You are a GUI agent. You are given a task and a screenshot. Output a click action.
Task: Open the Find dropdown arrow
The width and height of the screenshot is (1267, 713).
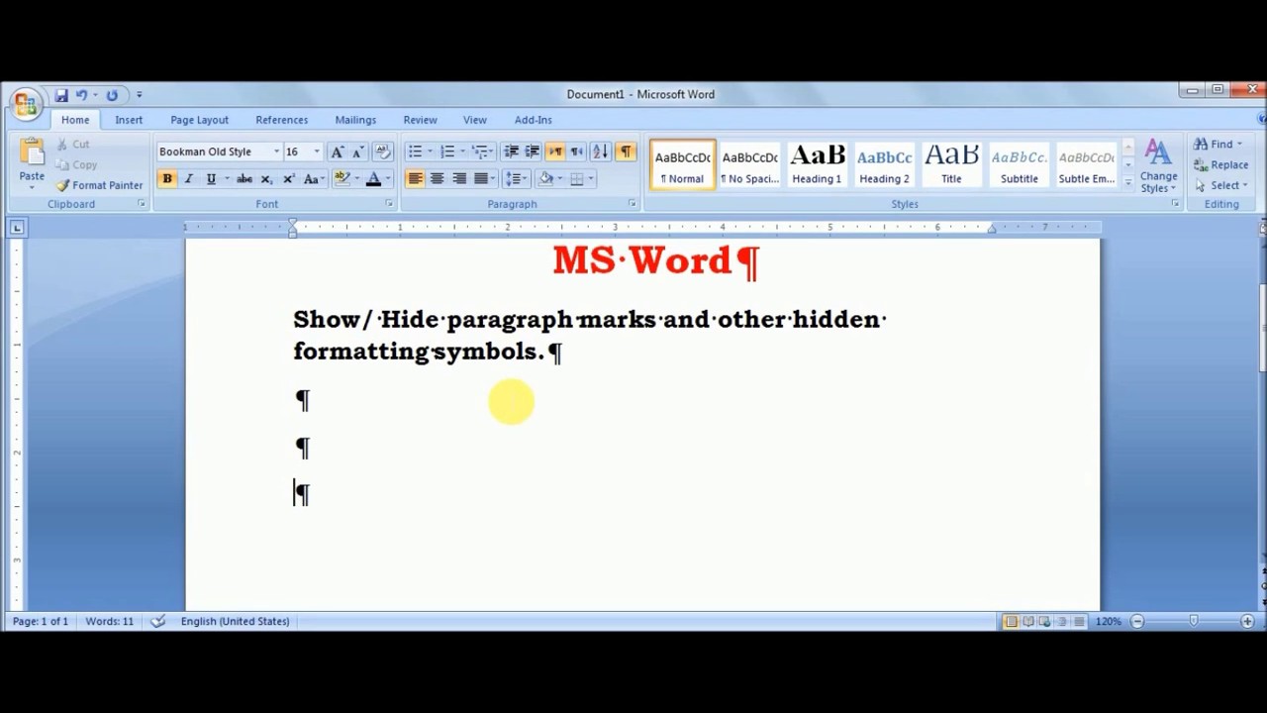[1239, 145]
